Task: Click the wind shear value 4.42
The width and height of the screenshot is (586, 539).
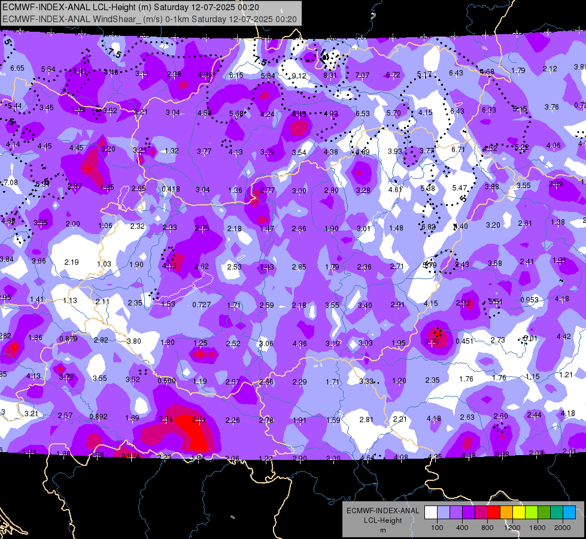Action: [x=564, y=337]
